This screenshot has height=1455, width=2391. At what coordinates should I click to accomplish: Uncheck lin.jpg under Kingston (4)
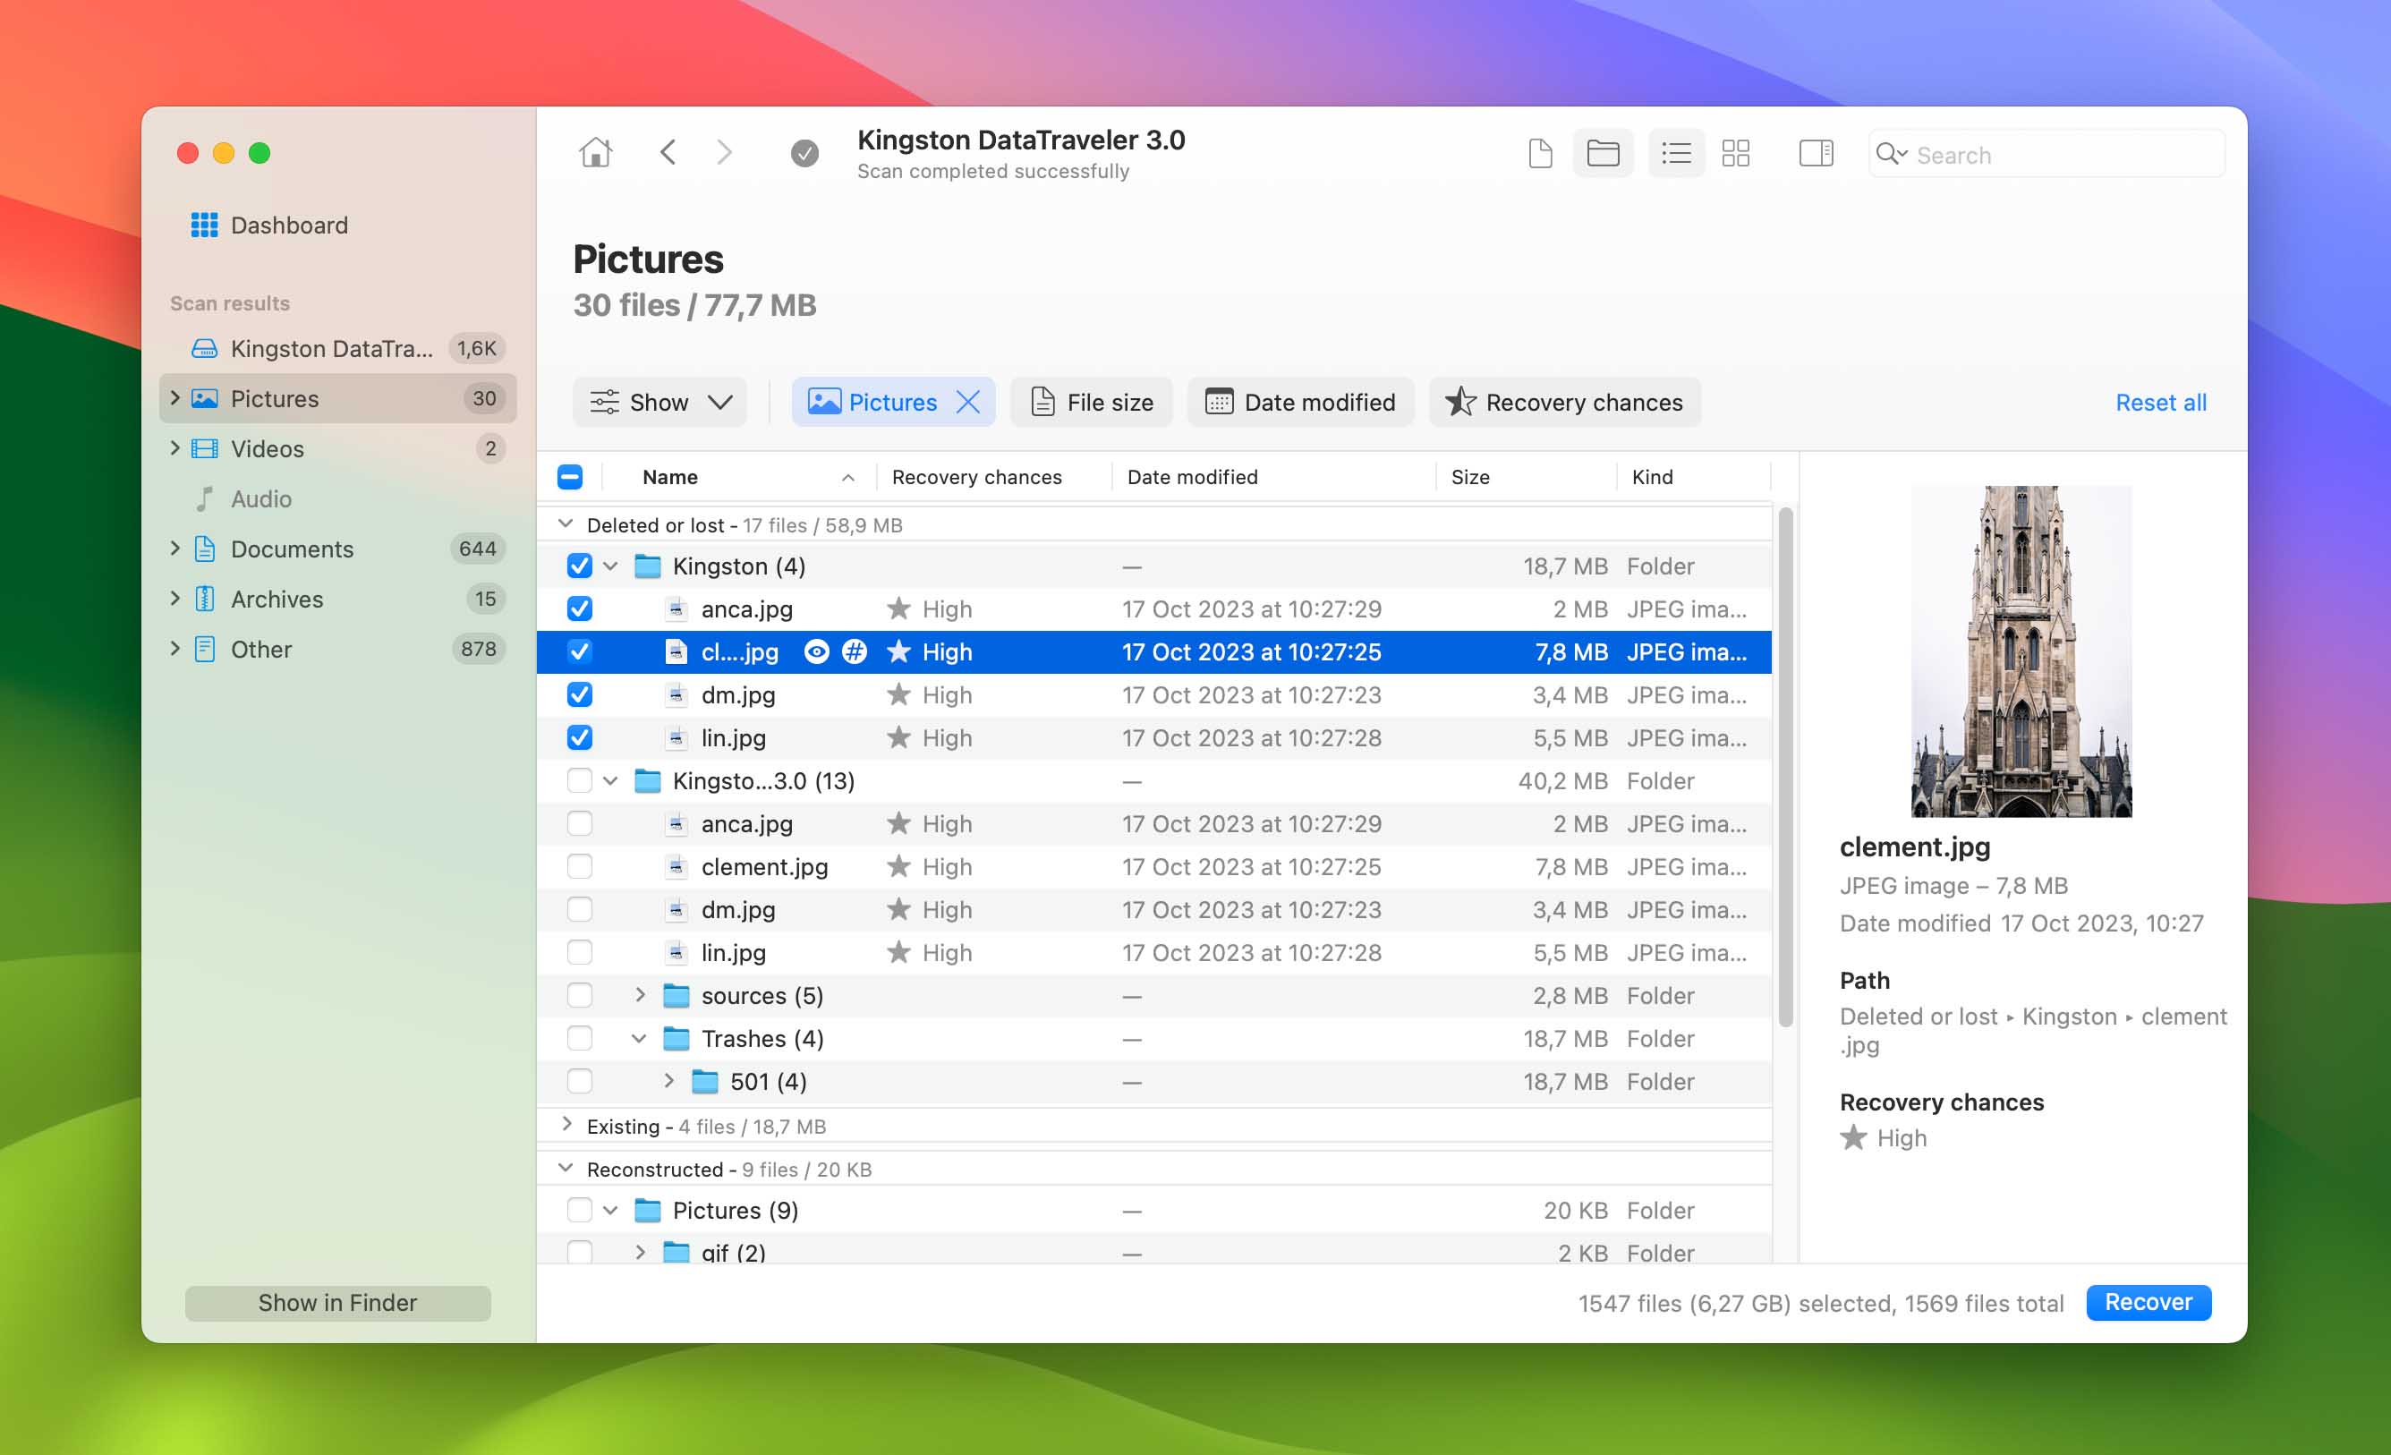click(579, 737)
